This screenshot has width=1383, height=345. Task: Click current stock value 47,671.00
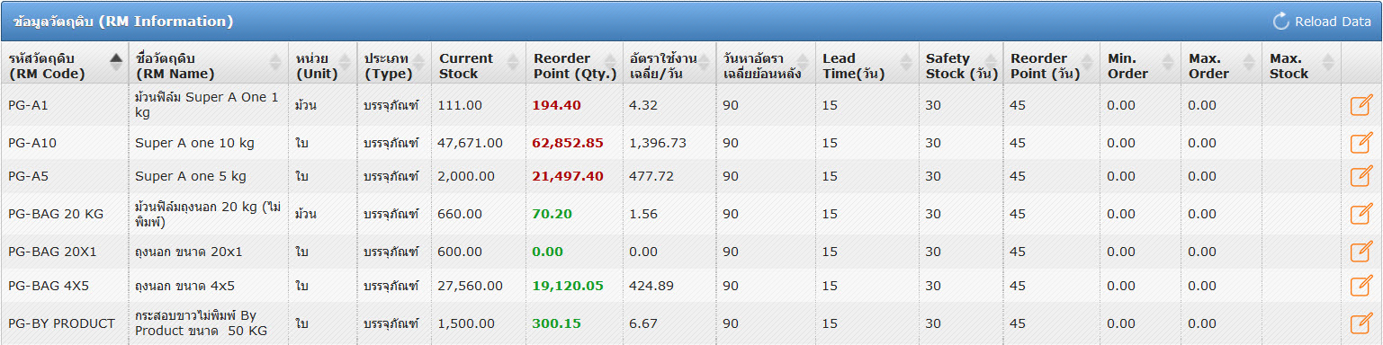point(470,143)
